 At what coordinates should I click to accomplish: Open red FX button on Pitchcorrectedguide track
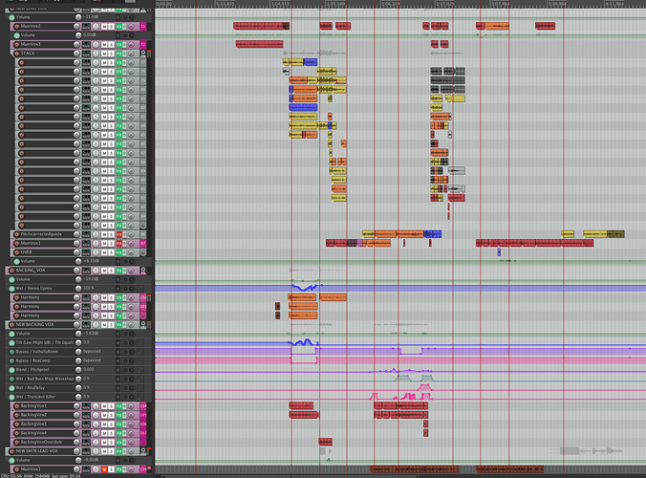tap(118, 234)
